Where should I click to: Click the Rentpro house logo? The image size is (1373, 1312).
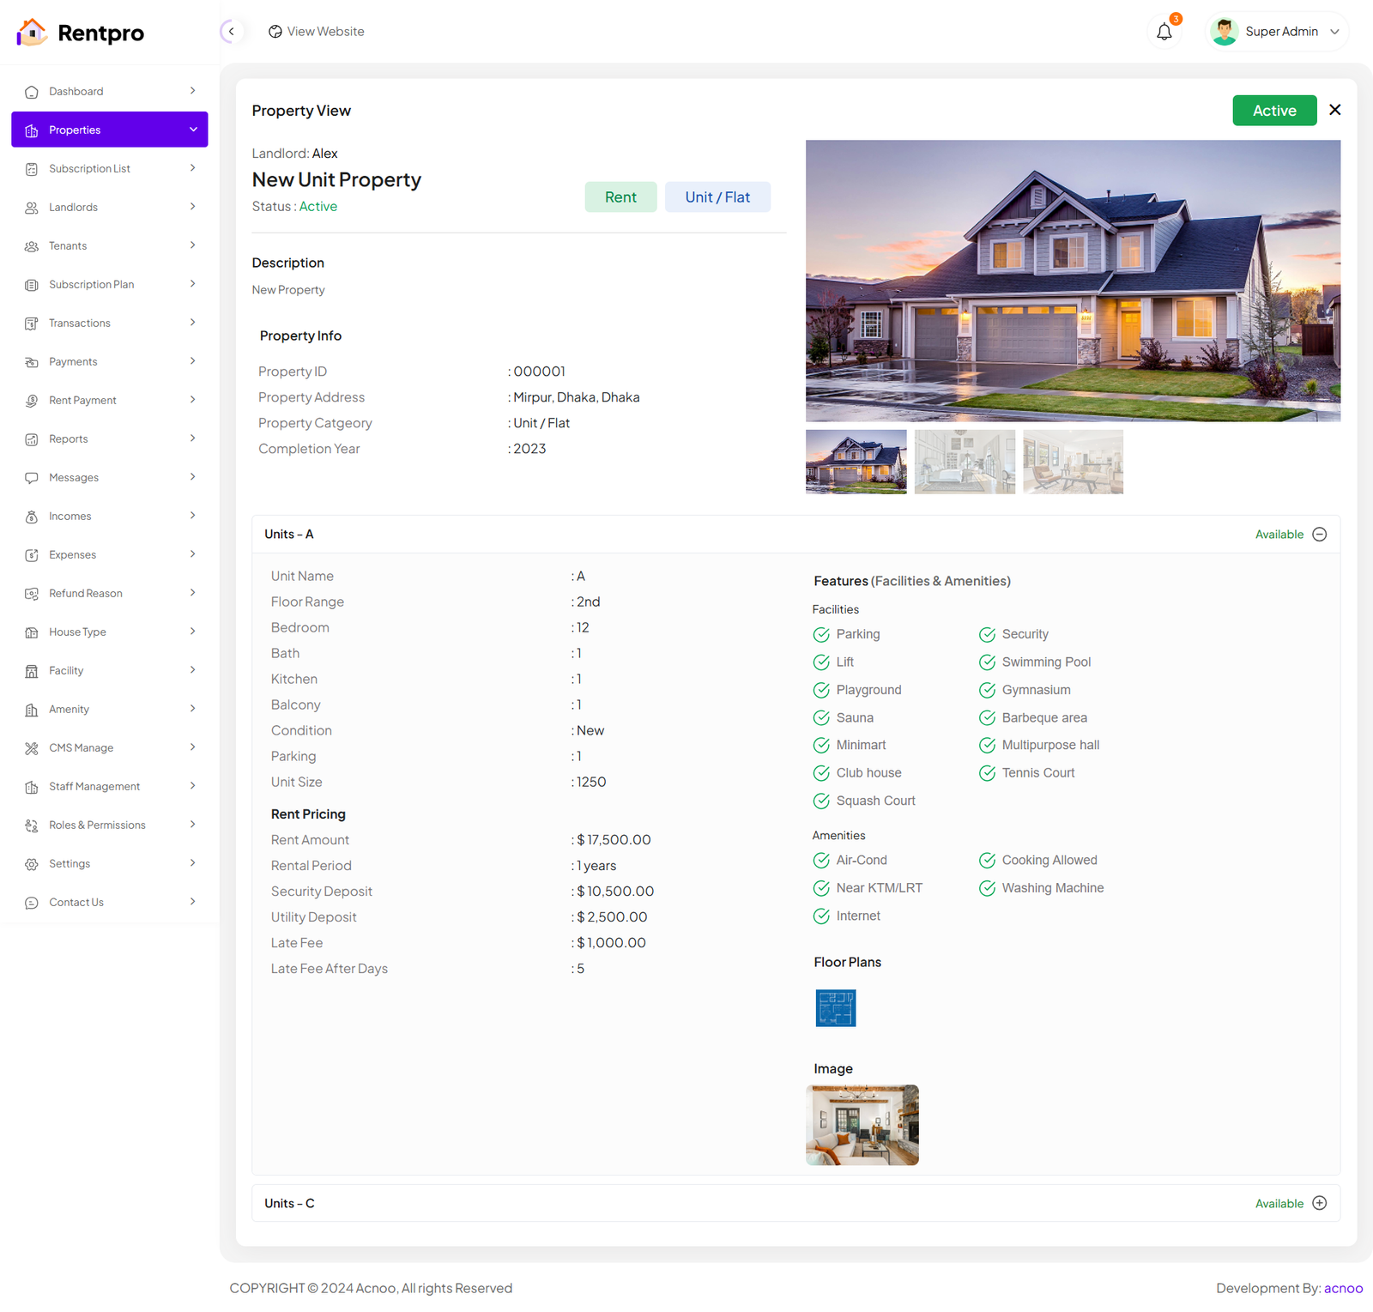(32, 33)
